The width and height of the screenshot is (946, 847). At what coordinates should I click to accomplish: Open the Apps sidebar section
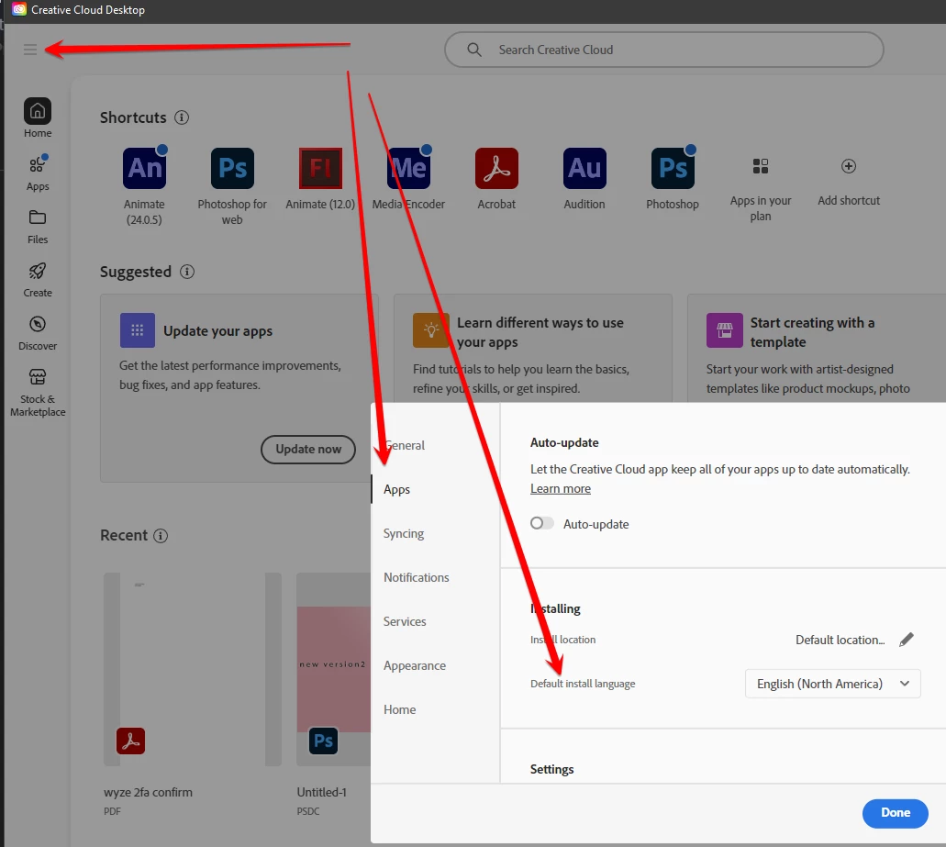click(x=38, y=173)
